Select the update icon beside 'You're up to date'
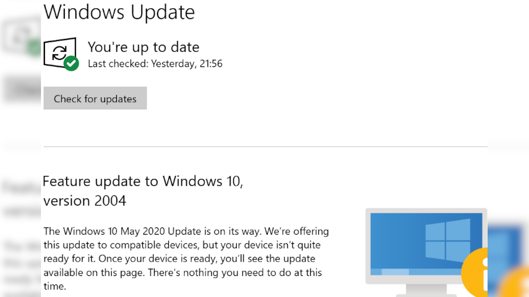Image resolution: width=529 pixels, height=297 pixels. tap(60, 53)
